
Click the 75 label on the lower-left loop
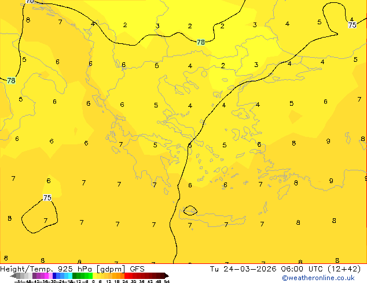[x=47, y=198]
